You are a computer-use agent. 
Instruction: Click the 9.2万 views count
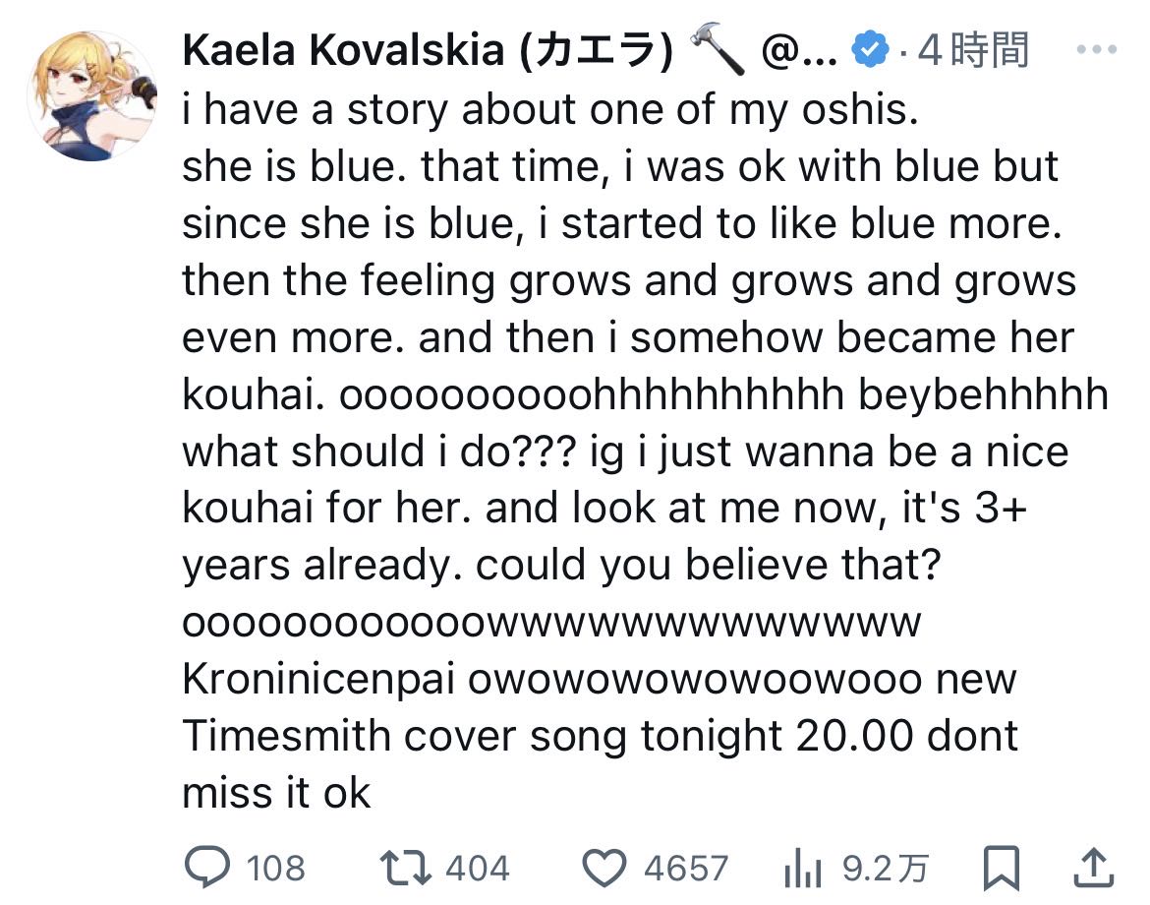pos(886,869)
